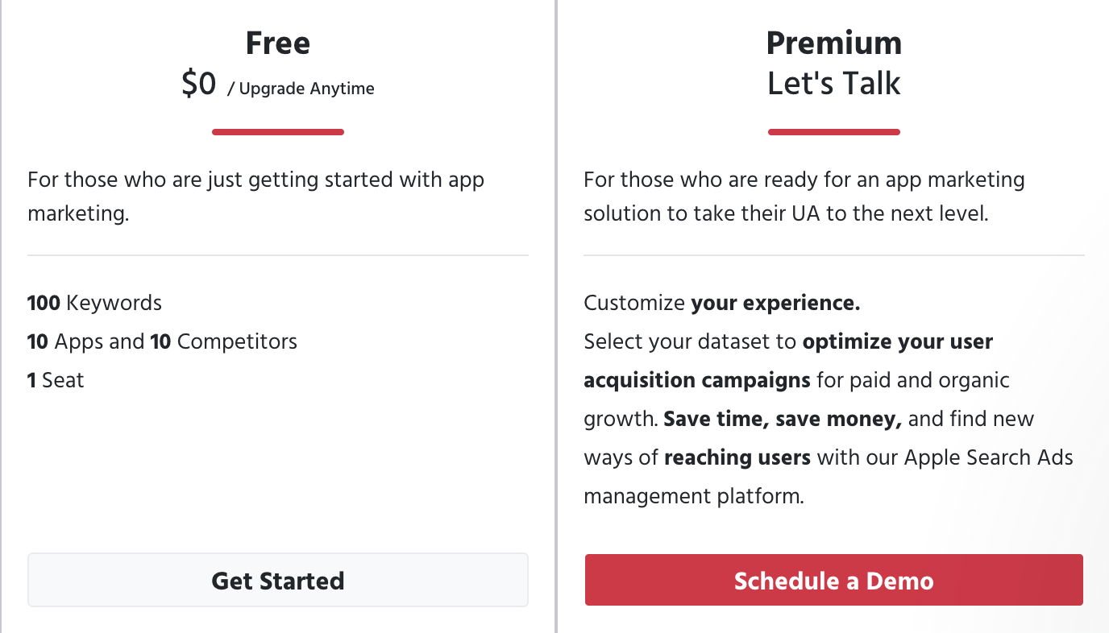1109x633 pixels.
Task: Click the Upgrade Anytime label
Action: click(301, 89)
